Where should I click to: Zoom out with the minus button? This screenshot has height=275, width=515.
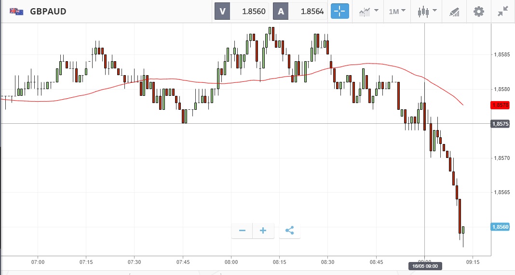[242, 231]
